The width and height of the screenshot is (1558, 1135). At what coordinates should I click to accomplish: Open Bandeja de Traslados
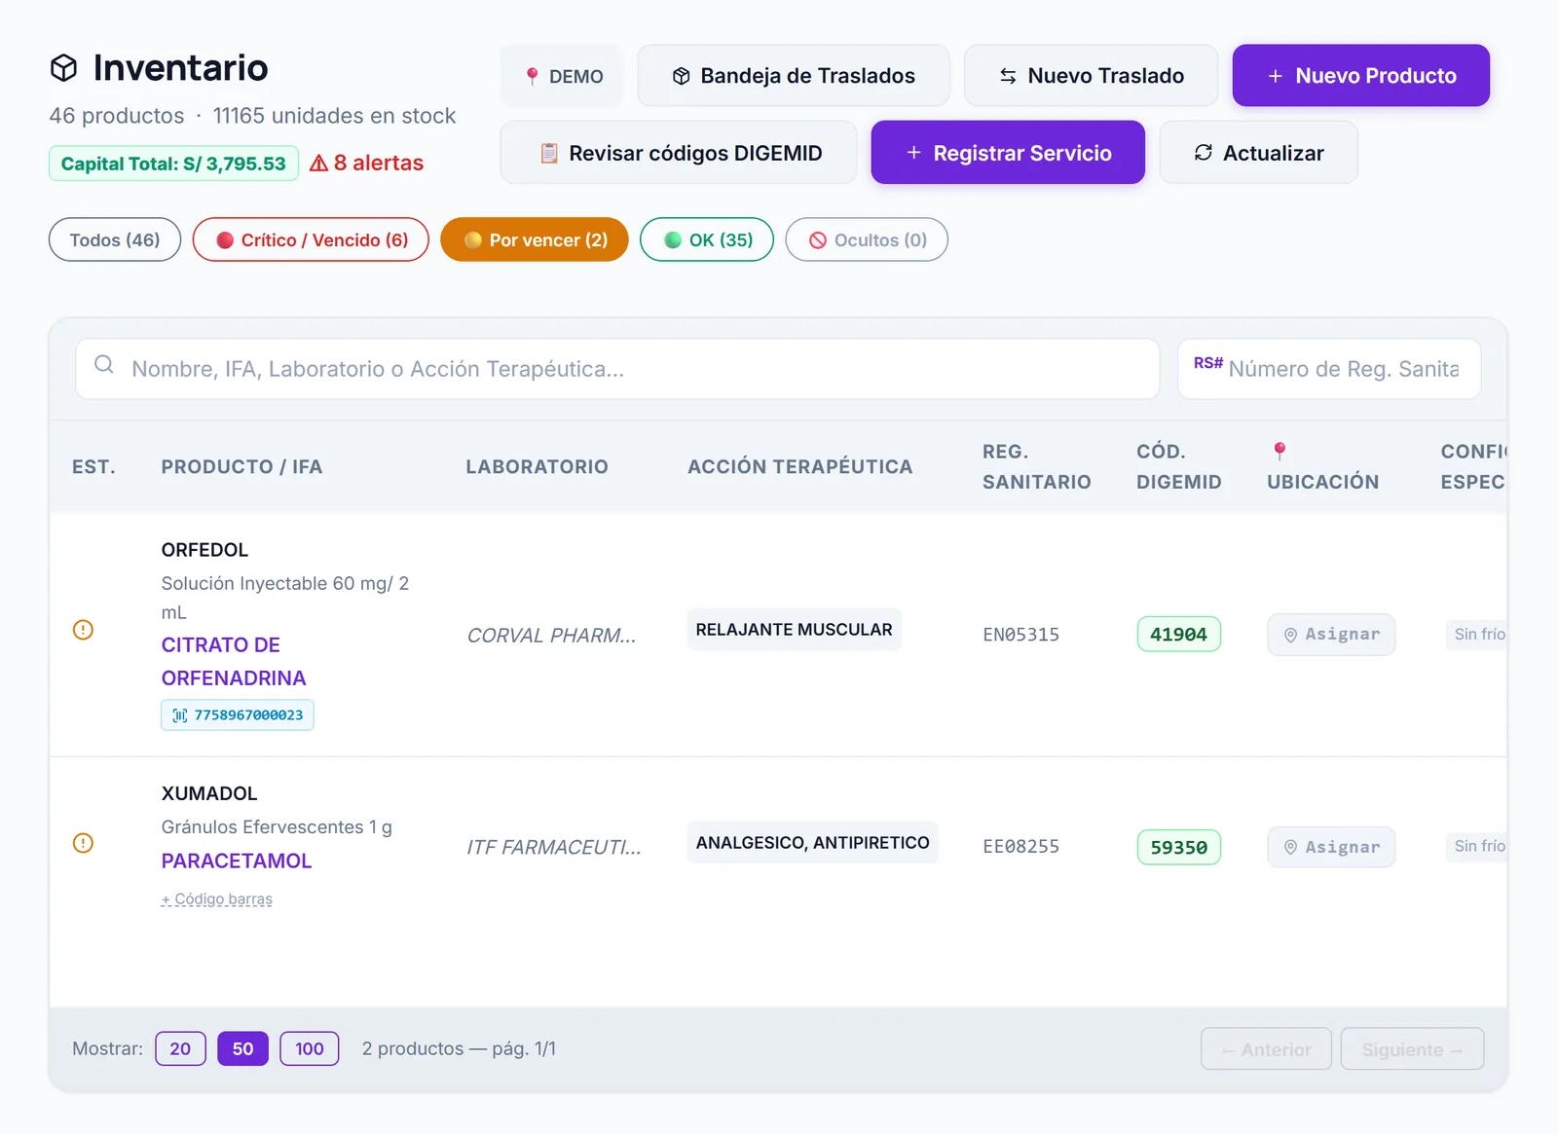click(794, 76)
